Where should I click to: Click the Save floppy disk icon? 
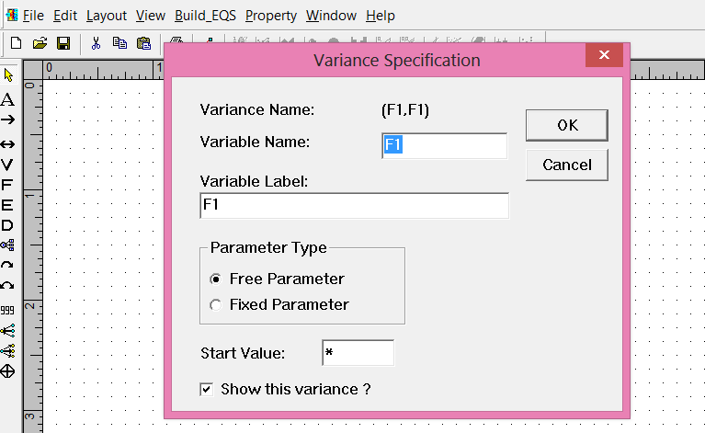pyautogui.click(x=63, y=43)
